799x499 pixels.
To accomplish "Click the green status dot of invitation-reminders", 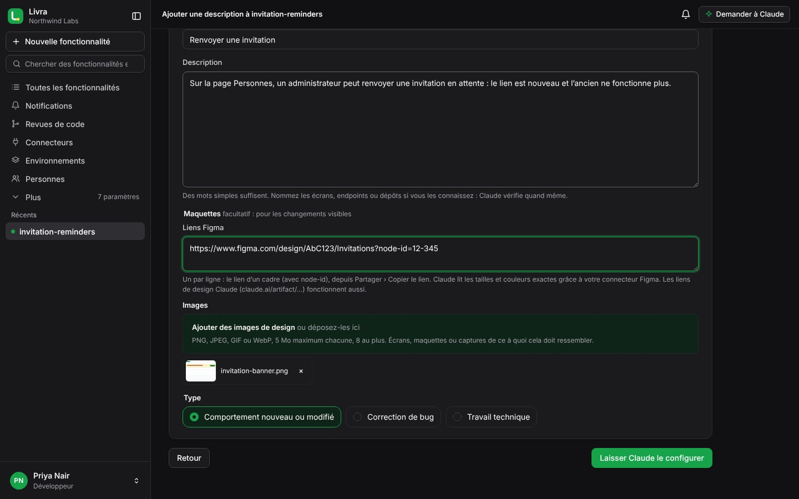I will tap(13, 232).
